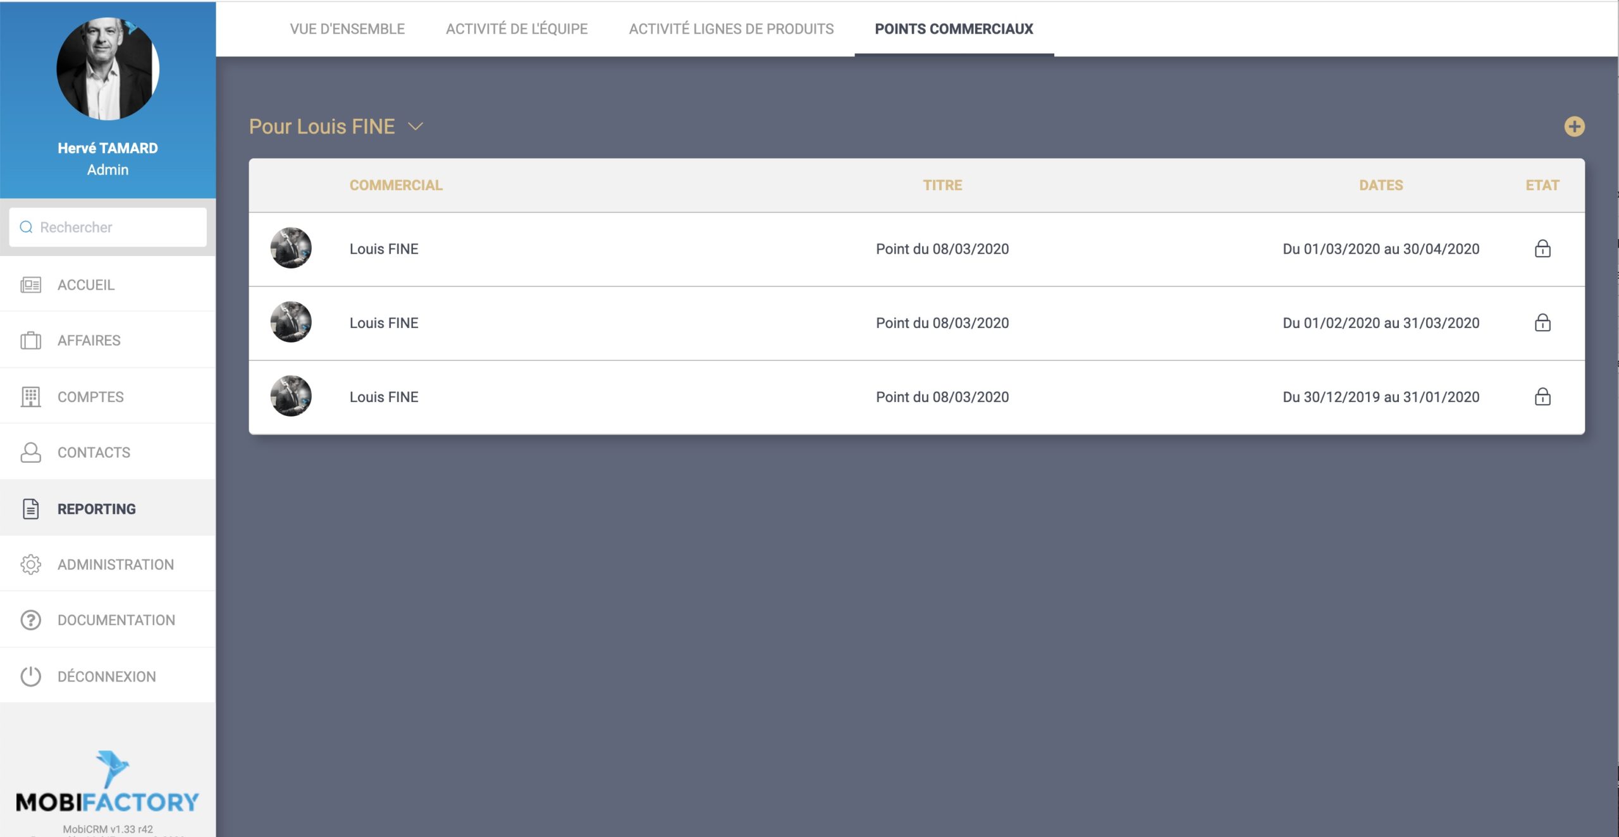Switch to Activité de l'équipe tab
1619x837 pixels.
tap(517, 29)
